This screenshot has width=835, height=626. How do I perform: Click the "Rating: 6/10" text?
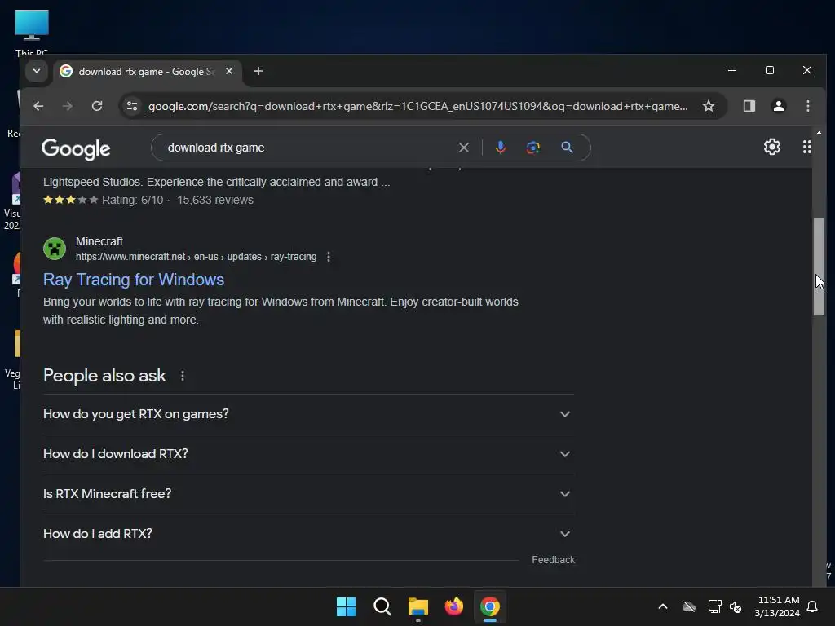point(133,201)
